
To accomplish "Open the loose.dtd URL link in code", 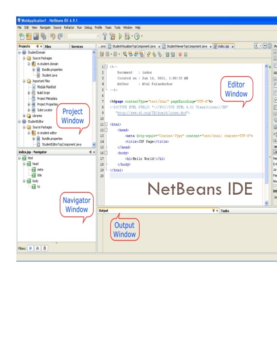I will [152, 113].
